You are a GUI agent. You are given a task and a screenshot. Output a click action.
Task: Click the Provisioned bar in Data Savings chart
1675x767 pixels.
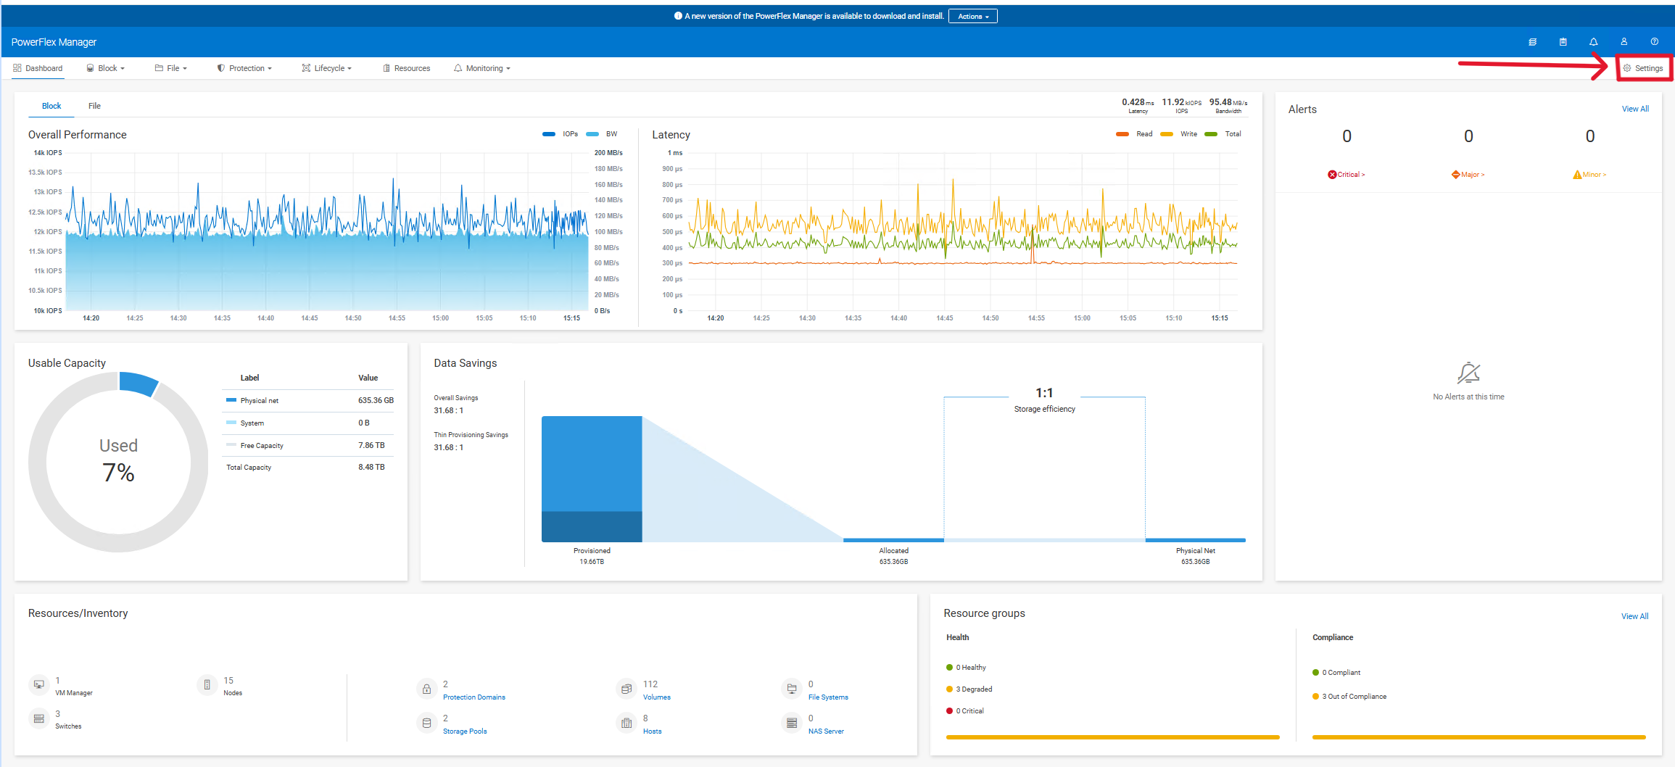click(x=592, y=478)
